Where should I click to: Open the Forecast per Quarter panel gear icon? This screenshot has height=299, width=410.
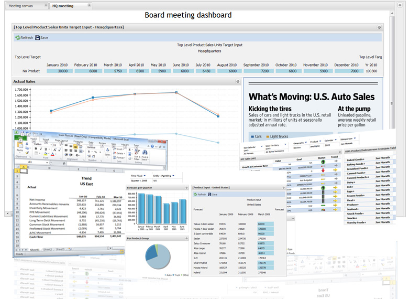coord(186,188)
